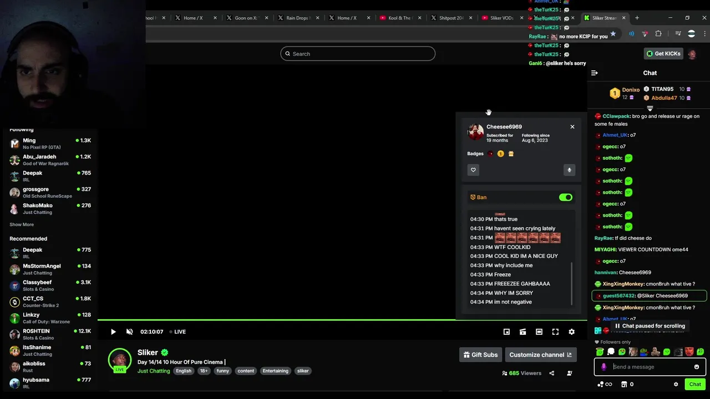Switch to Kool & The browser tab
The width and height of the screenshot is (710, 399).
click(x=400, y=18)
